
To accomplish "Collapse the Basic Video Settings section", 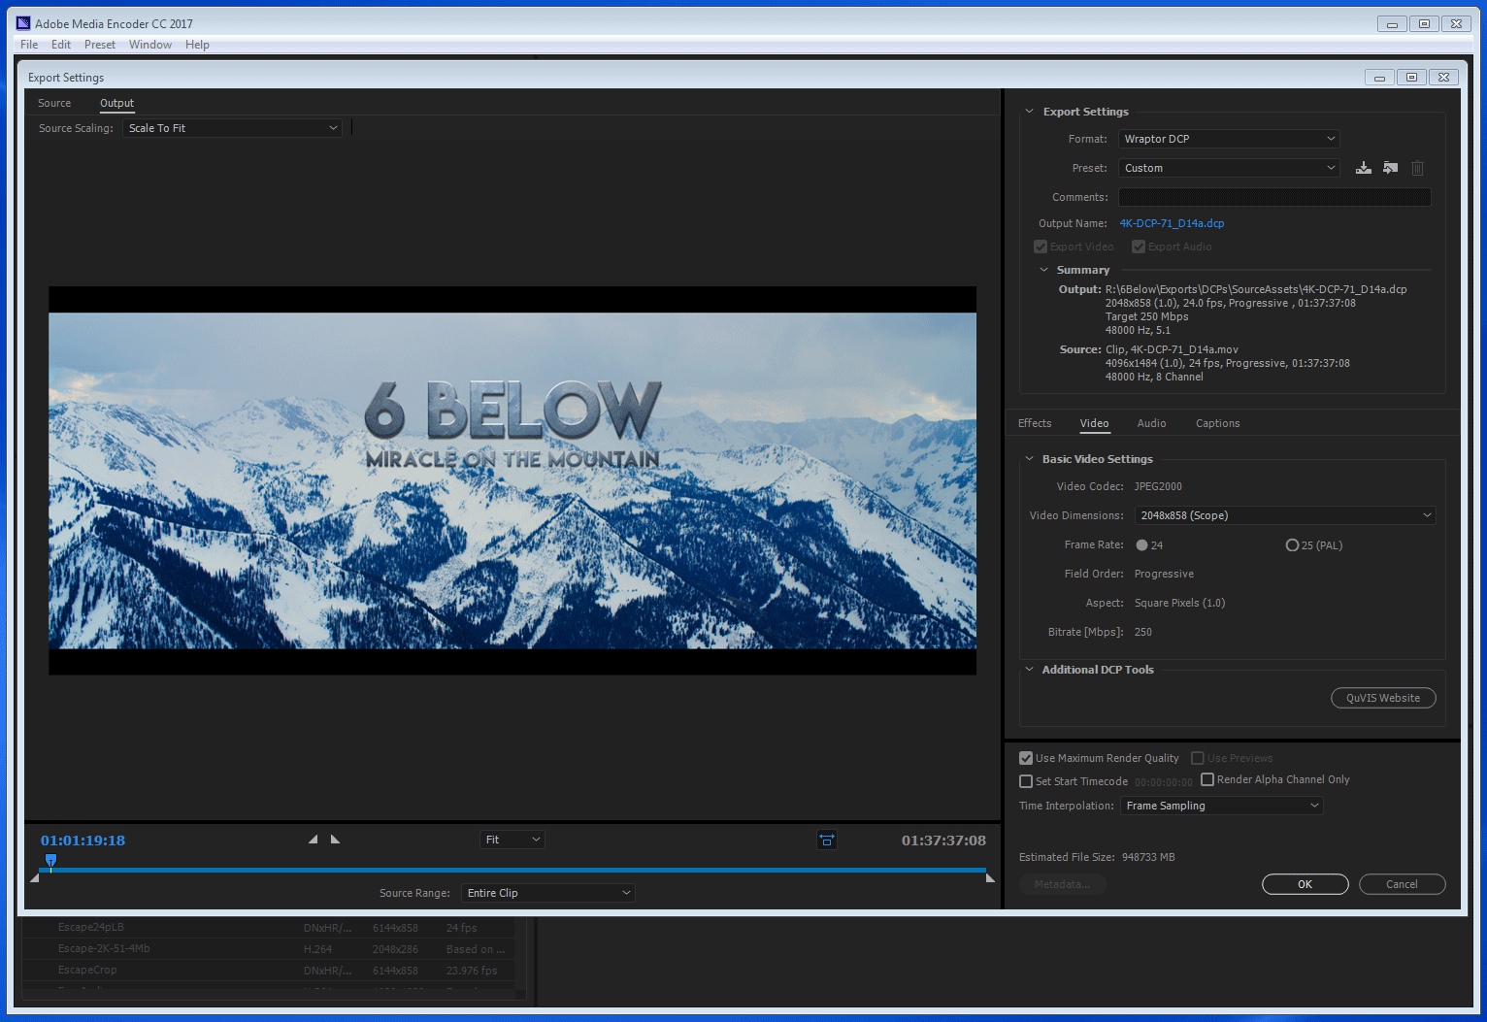I will tap(1030, 459).
